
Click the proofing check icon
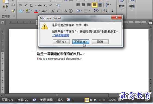[x=34, y=100]
